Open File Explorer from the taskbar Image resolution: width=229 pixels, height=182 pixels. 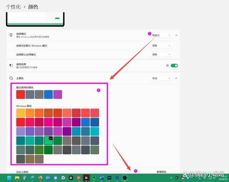pos(17,178)
